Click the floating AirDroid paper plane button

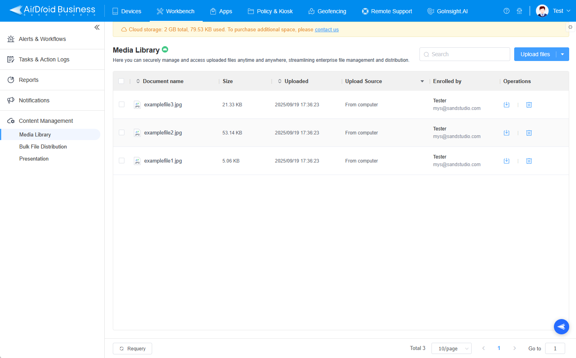pyautogui.click(x=561, y=326)
